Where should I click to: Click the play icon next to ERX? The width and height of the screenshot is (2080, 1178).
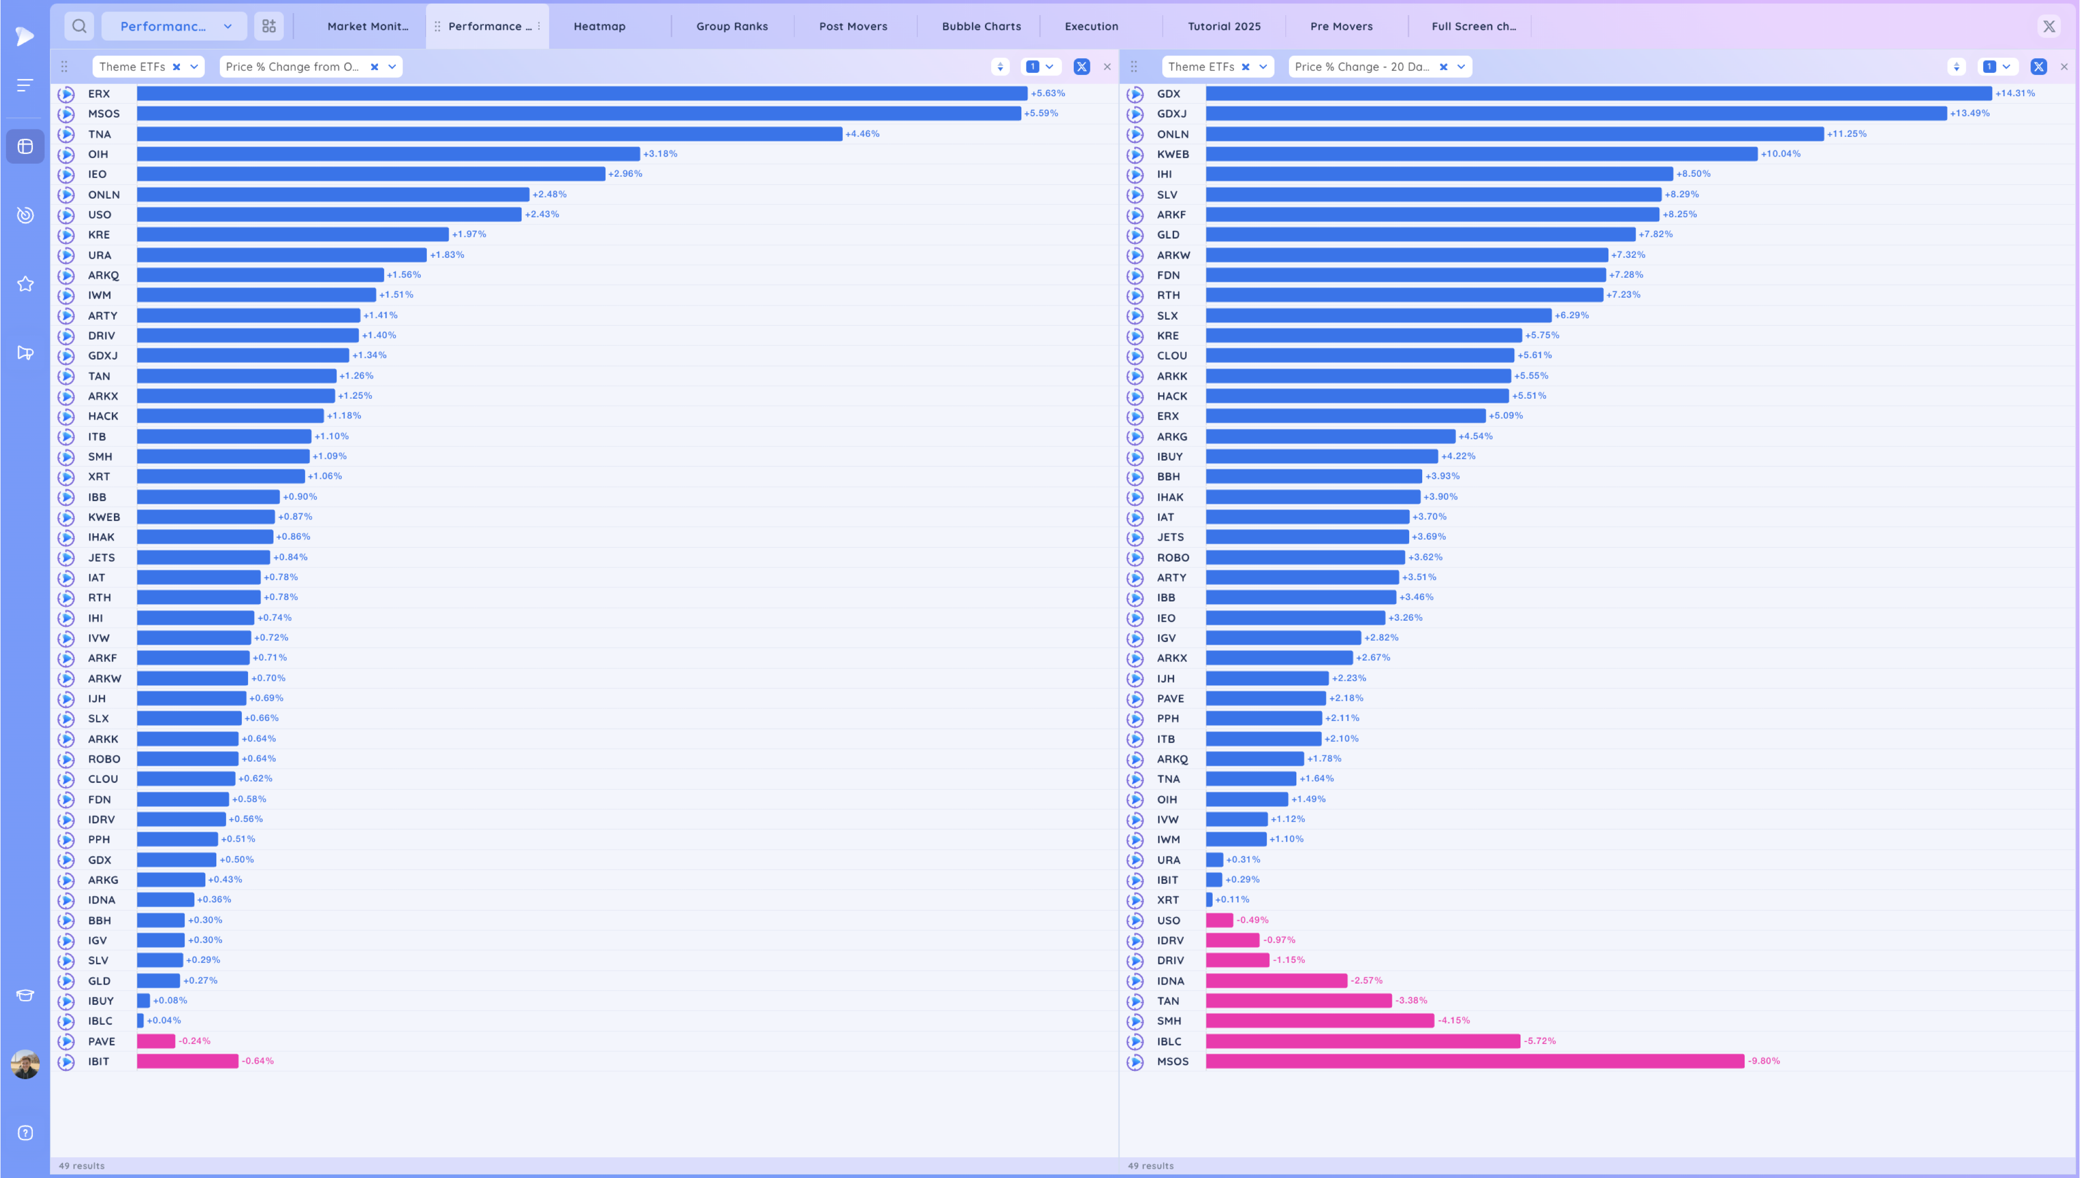pos(67,94)
